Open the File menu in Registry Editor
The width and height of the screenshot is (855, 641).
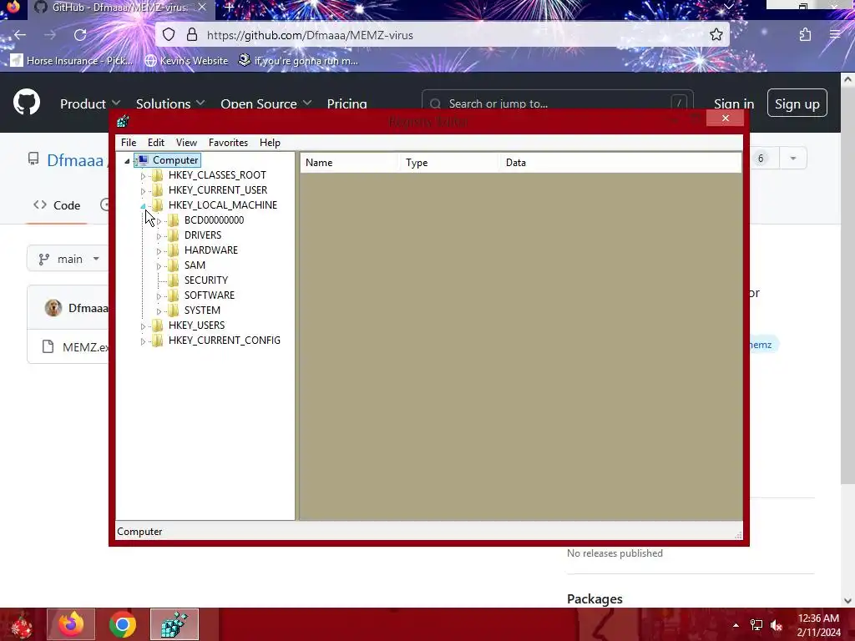[x=129, y=142]
